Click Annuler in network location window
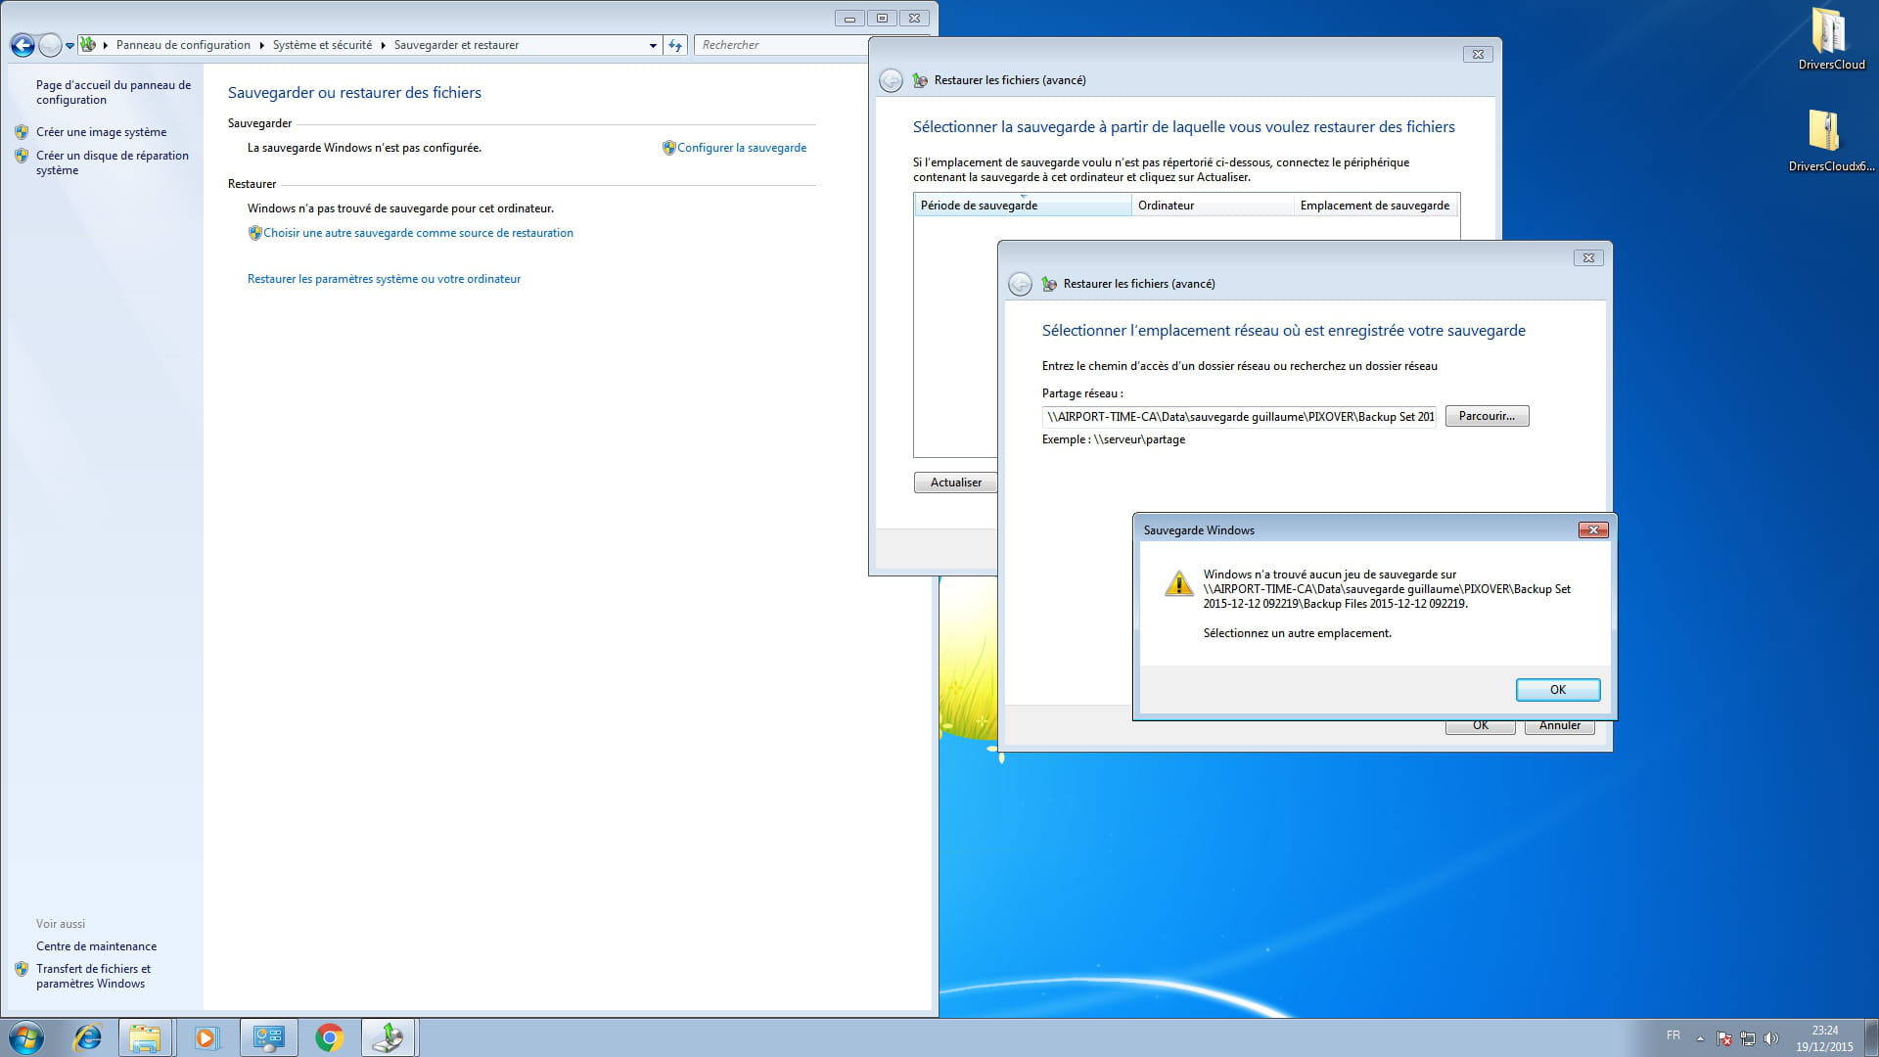Image resolution: width=1879 pixels, height=1057 pixels. 1559,726
